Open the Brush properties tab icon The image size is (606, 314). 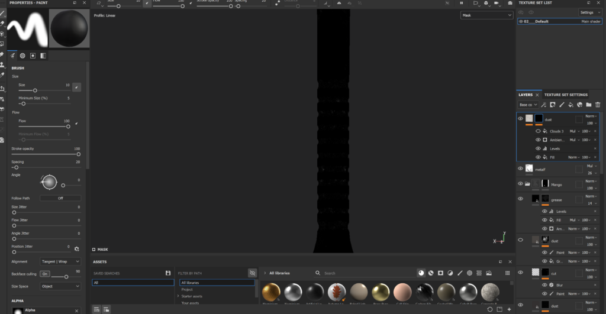coord(12,56)
